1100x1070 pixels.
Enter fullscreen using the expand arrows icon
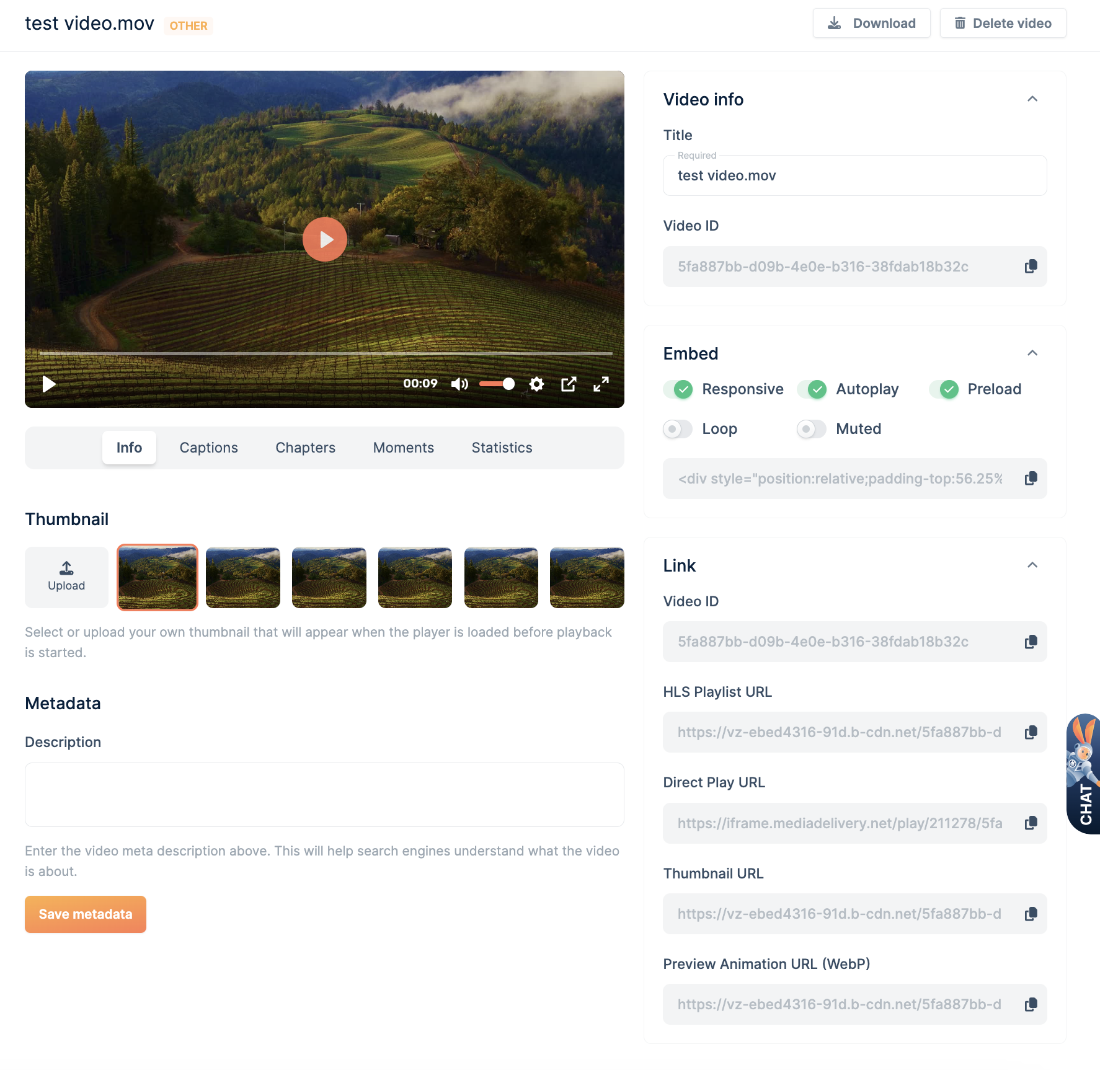[x=601, y=384]
